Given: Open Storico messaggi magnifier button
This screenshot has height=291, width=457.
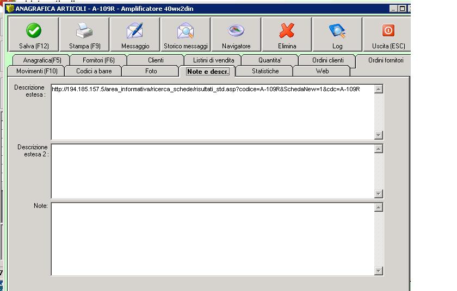Looking at the screenshot, I should click(x=186, y=34).
